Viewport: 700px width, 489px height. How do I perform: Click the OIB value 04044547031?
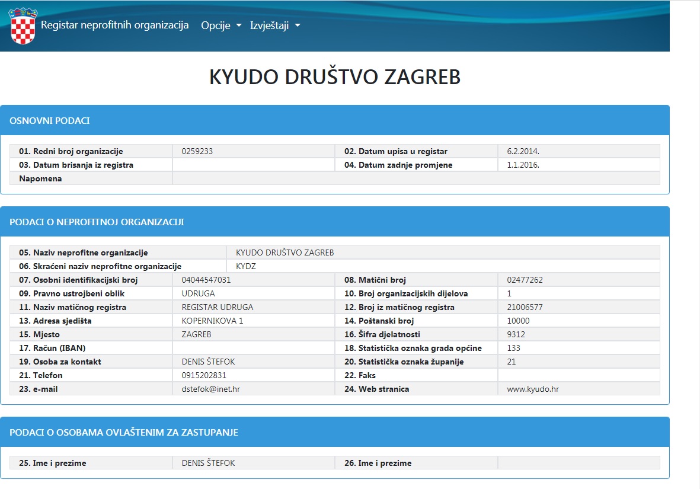[206, 280]
